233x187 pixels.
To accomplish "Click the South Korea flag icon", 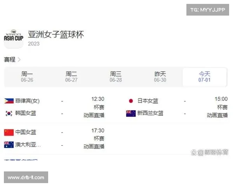I will 9,113.
